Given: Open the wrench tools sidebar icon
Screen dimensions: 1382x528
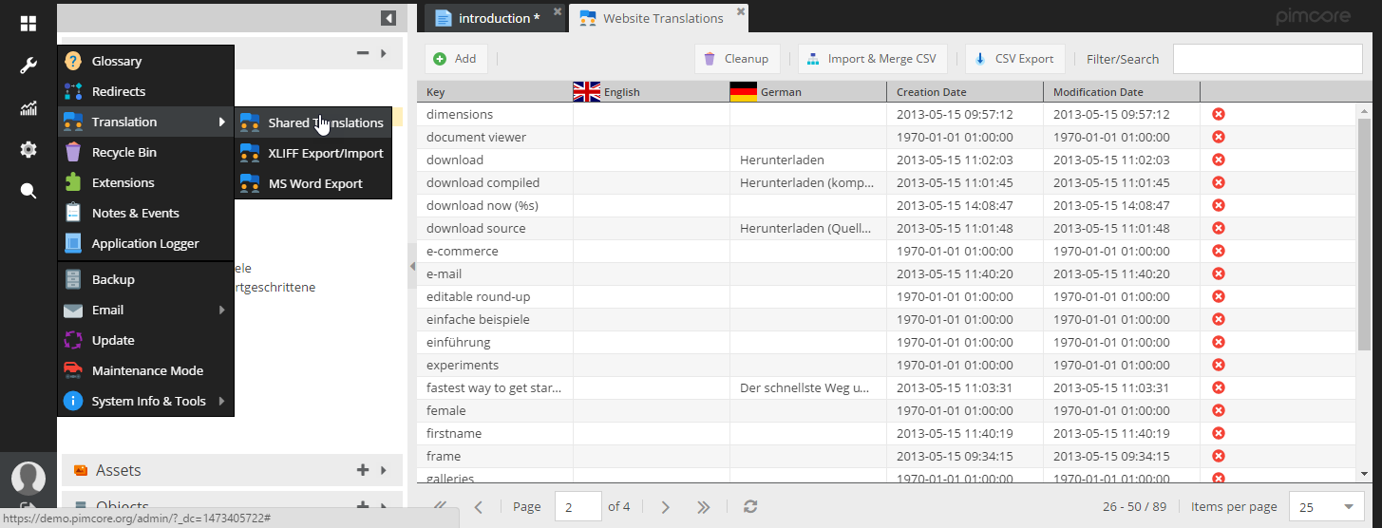Looking at the screenshot, I should (28, 66).
